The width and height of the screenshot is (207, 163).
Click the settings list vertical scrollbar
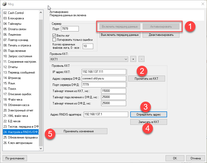click(x=41, y=77)
